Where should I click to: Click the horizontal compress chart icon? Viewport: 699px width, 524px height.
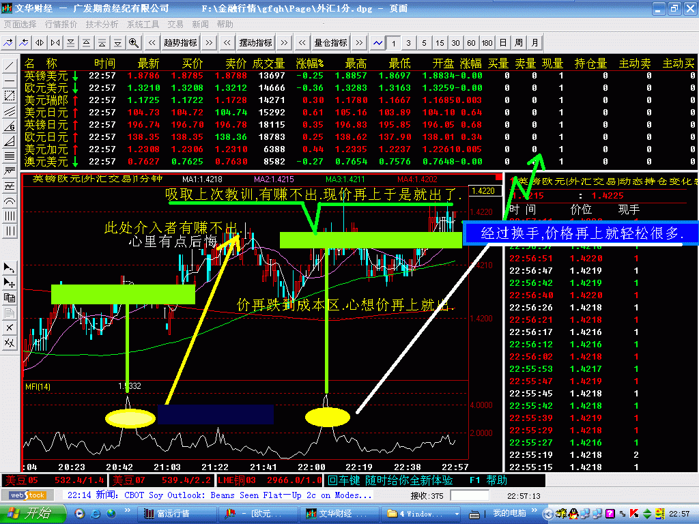(55, 43)
